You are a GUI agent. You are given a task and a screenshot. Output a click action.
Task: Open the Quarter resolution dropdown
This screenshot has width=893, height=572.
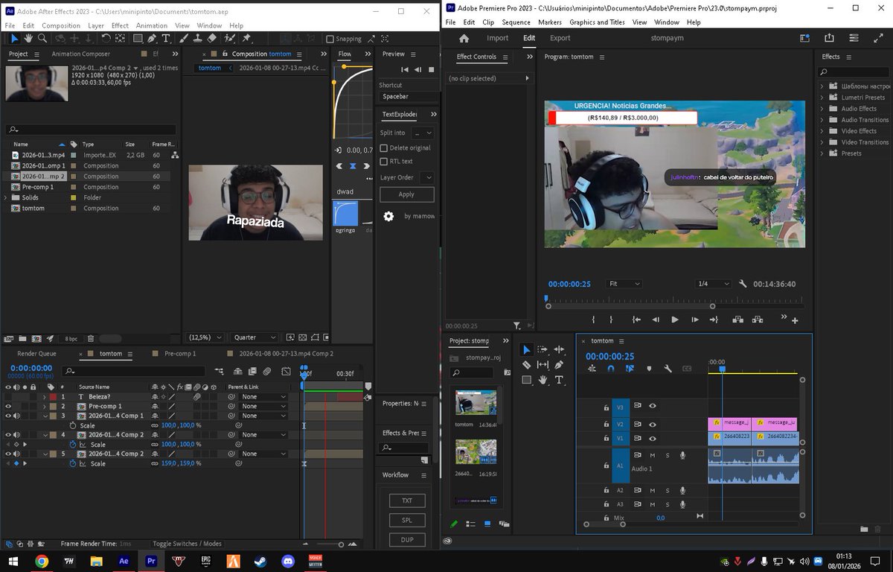click(x=255, y=337)
